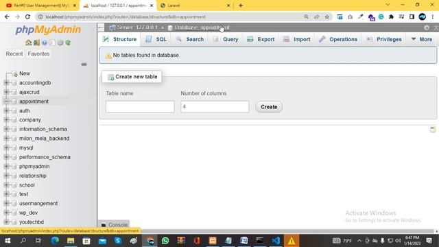Screen dimensions: 439x247
Task: Collapse the appointment database node
Action: [6, 102]
